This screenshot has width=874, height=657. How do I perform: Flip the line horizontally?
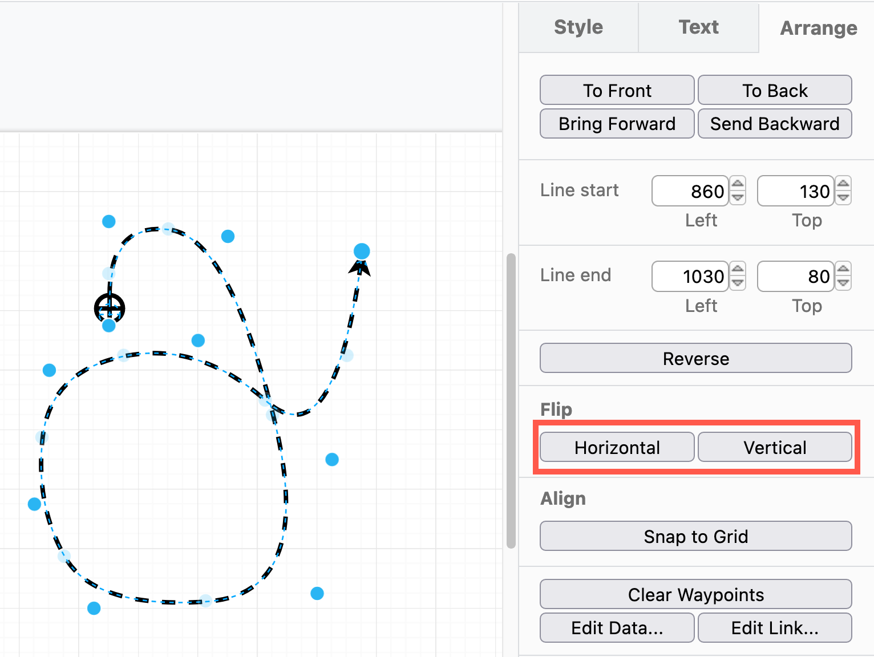617,447
